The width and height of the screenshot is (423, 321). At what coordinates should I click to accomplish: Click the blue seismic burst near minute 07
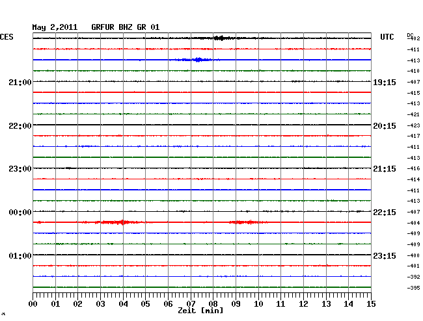198,60
